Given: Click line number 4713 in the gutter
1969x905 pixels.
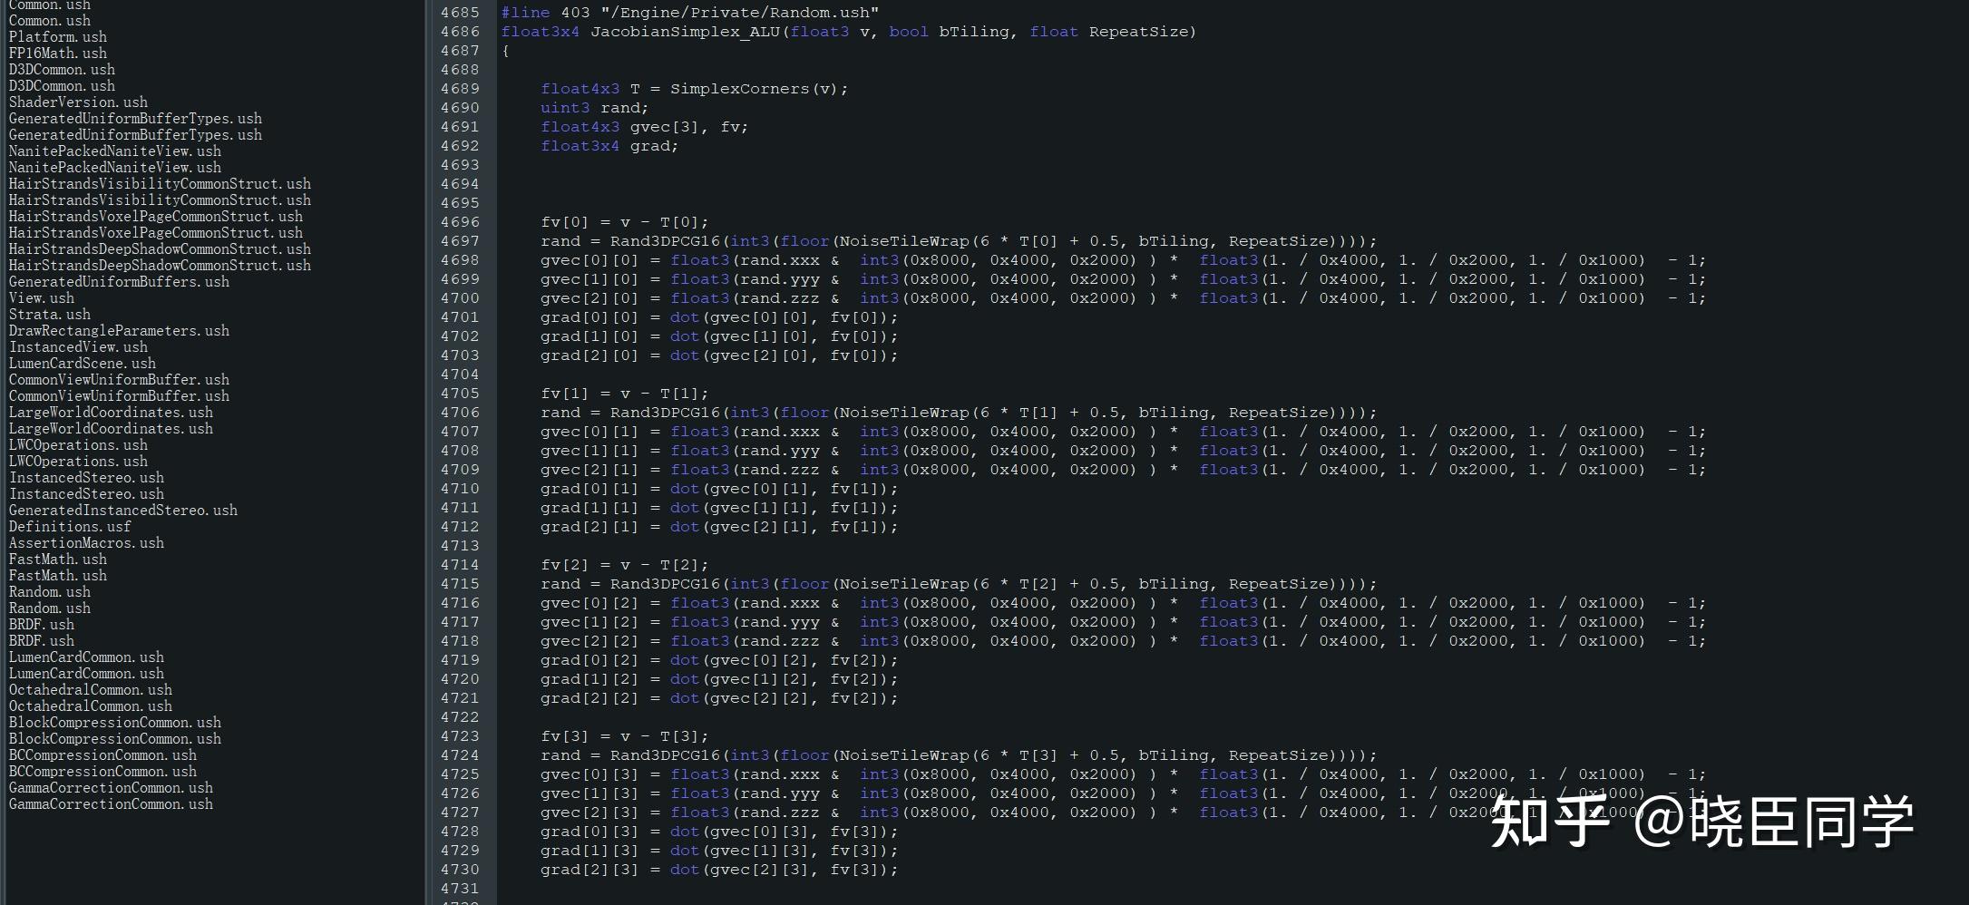Looking at the screenshot, I should pyautogui.click(x=460, y=546).
